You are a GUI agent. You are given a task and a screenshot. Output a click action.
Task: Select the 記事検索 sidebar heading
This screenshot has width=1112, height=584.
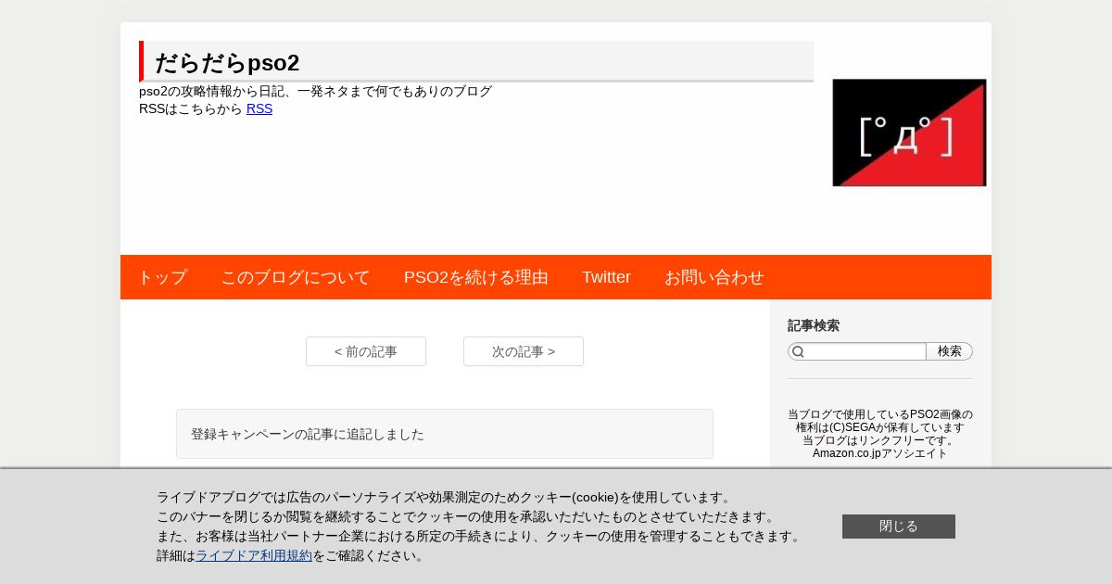pyautogui.click(x=814, y=325)
